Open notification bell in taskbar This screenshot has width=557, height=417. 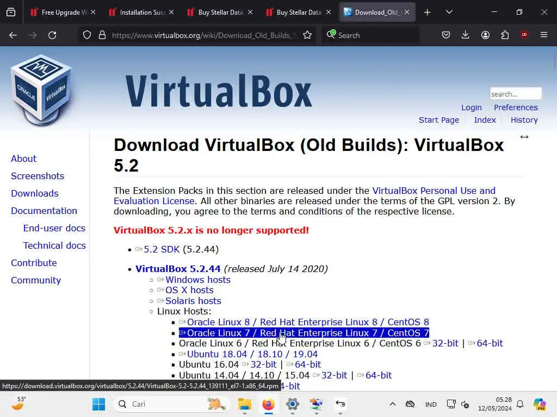pos(520,404)
